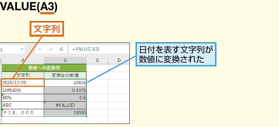
Task: Click the title cell 数値への変換例
Action: (44, 68)
